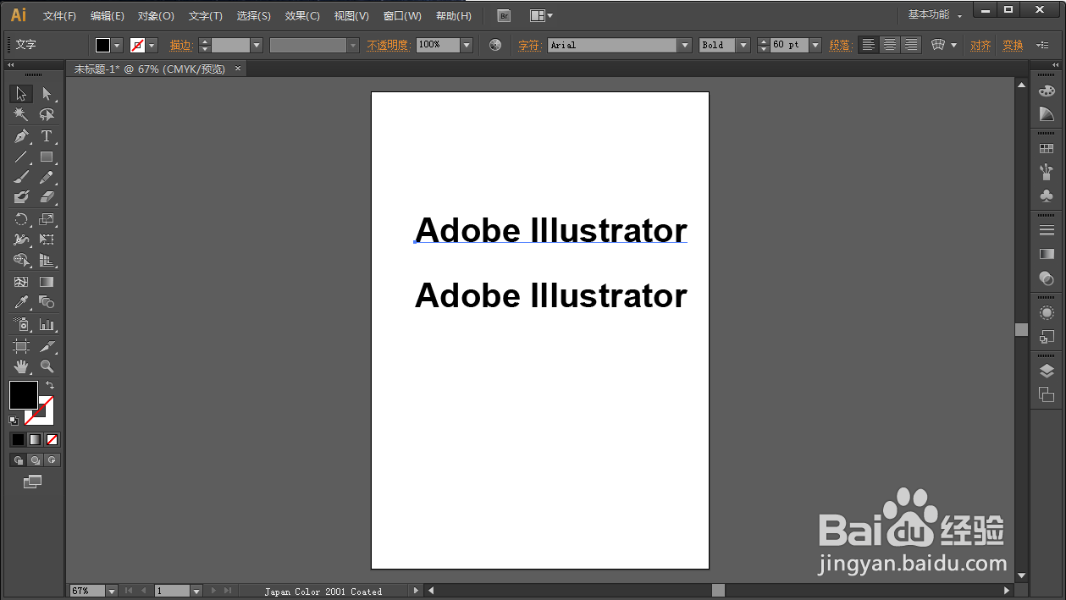Click the 描边 stroke panel link
The height and width of the screenshot is (600, 1066).
pyautogui.click(x=180, y=45)
